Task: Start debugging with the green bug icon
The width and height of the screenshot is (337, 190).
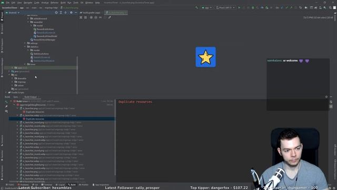Action: click(253, 7)
